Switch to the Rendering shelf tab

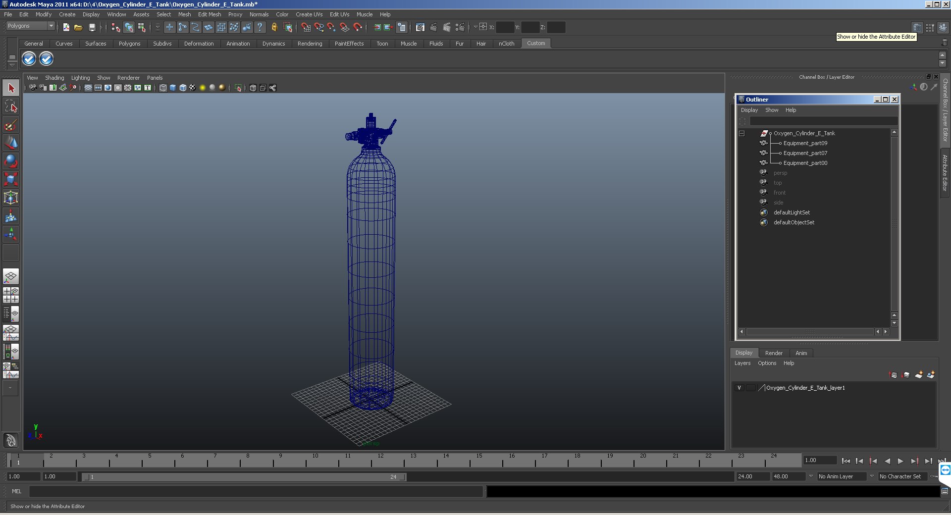(310, 44)
